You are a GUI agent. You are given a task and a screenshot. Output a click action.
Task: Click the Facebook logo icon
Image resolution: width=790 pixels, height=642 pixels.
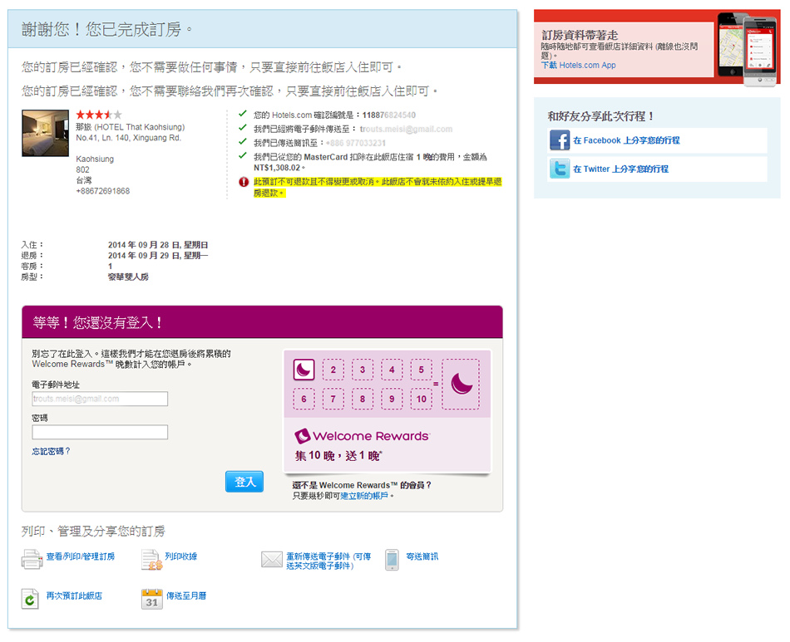tap(560, 140)
